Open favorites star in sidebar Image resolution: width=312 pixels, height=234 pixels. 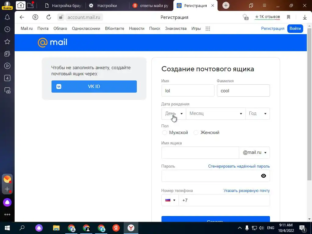[7, 41]
